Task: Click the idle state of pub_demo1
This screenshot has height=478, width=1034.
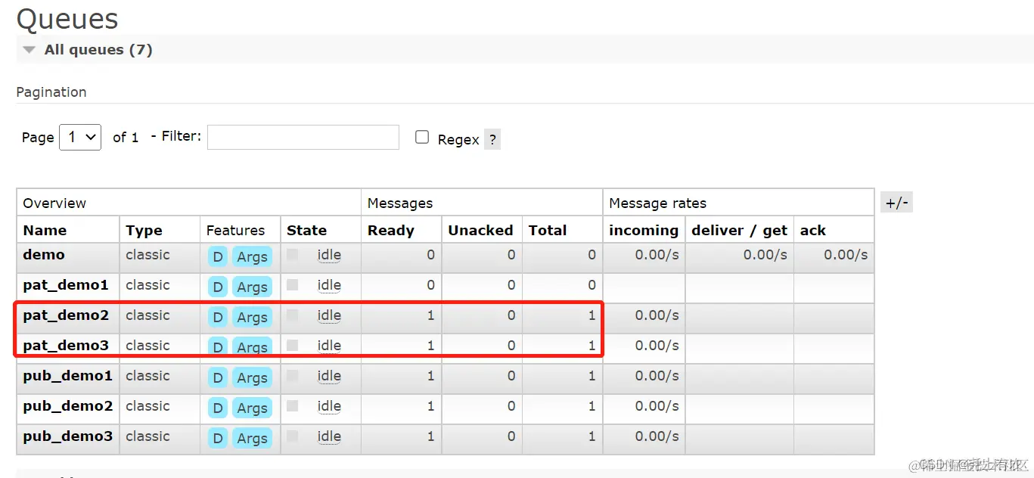Action: point(329,376)
